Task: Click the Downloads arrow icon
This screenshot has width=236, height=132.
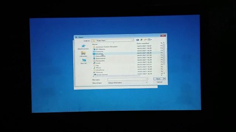Action: 94,59
